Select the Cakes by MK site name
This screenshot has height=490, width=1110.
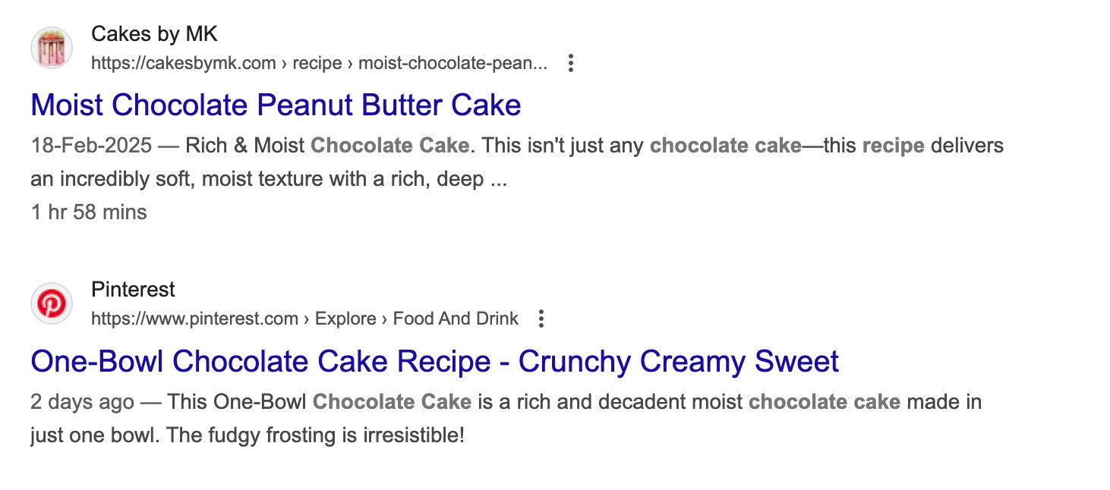[x=155, y=34]
